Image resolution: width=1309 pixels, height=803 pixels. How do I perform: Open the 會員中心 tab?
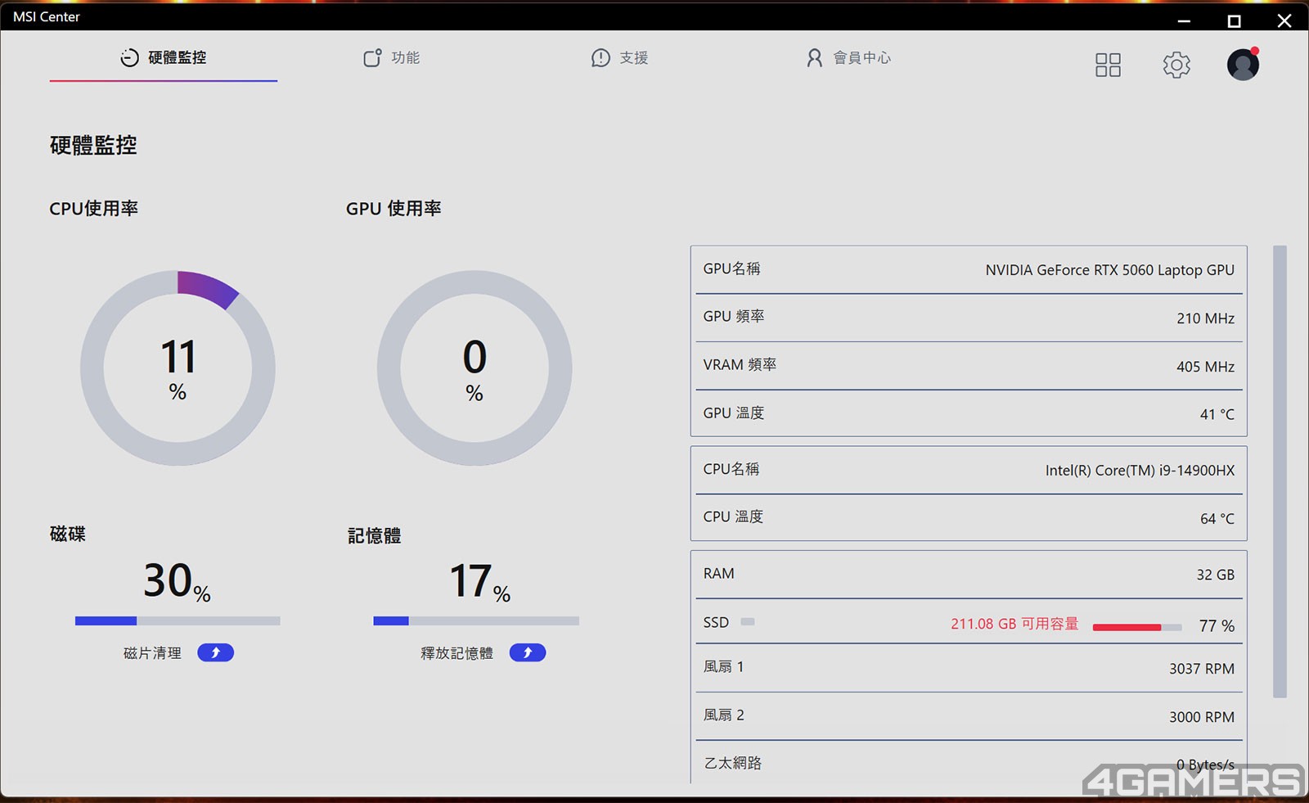point(848,57)
